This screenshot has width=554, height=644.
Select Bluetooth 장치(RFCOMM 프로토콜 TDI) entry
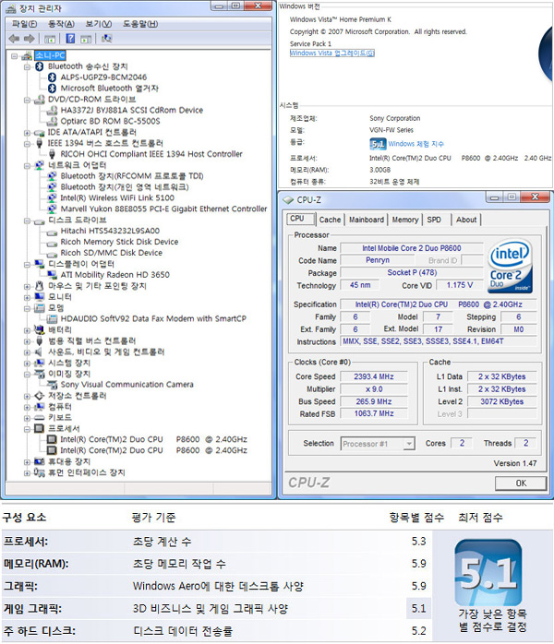pos(132,176)
